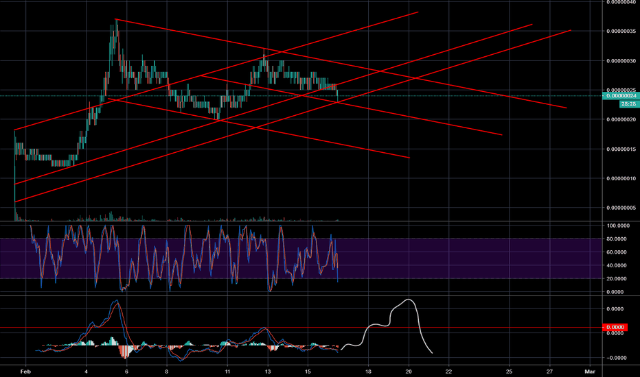Viewport: 640px width, 377px height.
Task: Click date 11 on the time axis
Action: (227, 372)
